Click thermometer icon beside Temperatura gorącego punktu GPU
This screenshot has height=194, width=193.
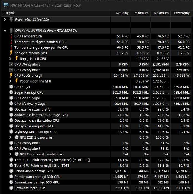[11, 47]
